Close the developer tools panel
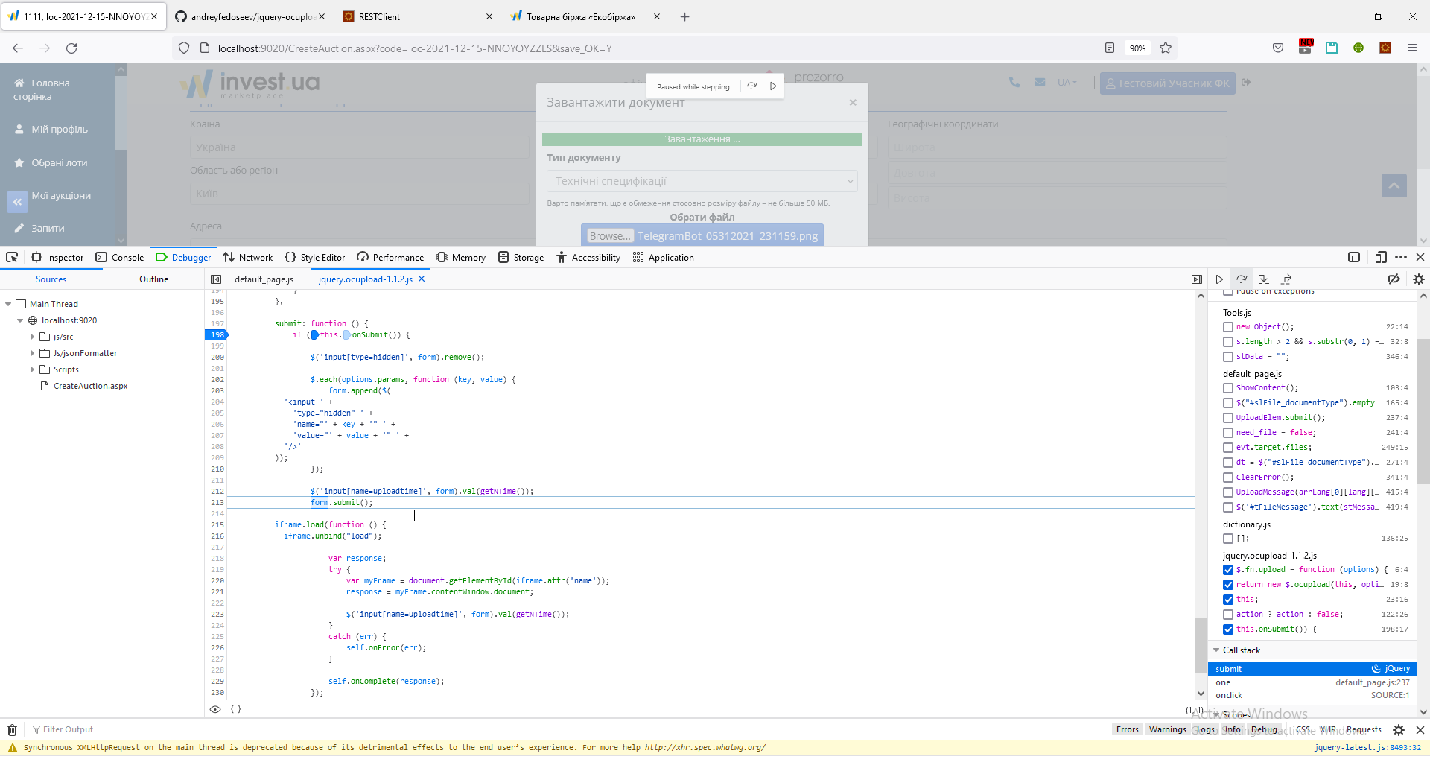This screenshot has width=1430, height=774. 1420,257
